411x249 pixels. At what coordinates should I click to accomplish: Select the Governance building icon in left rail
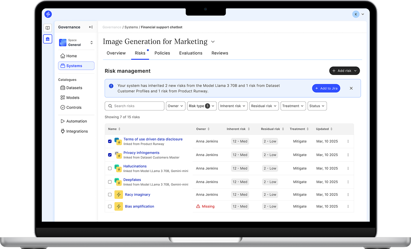coord(48,39)
